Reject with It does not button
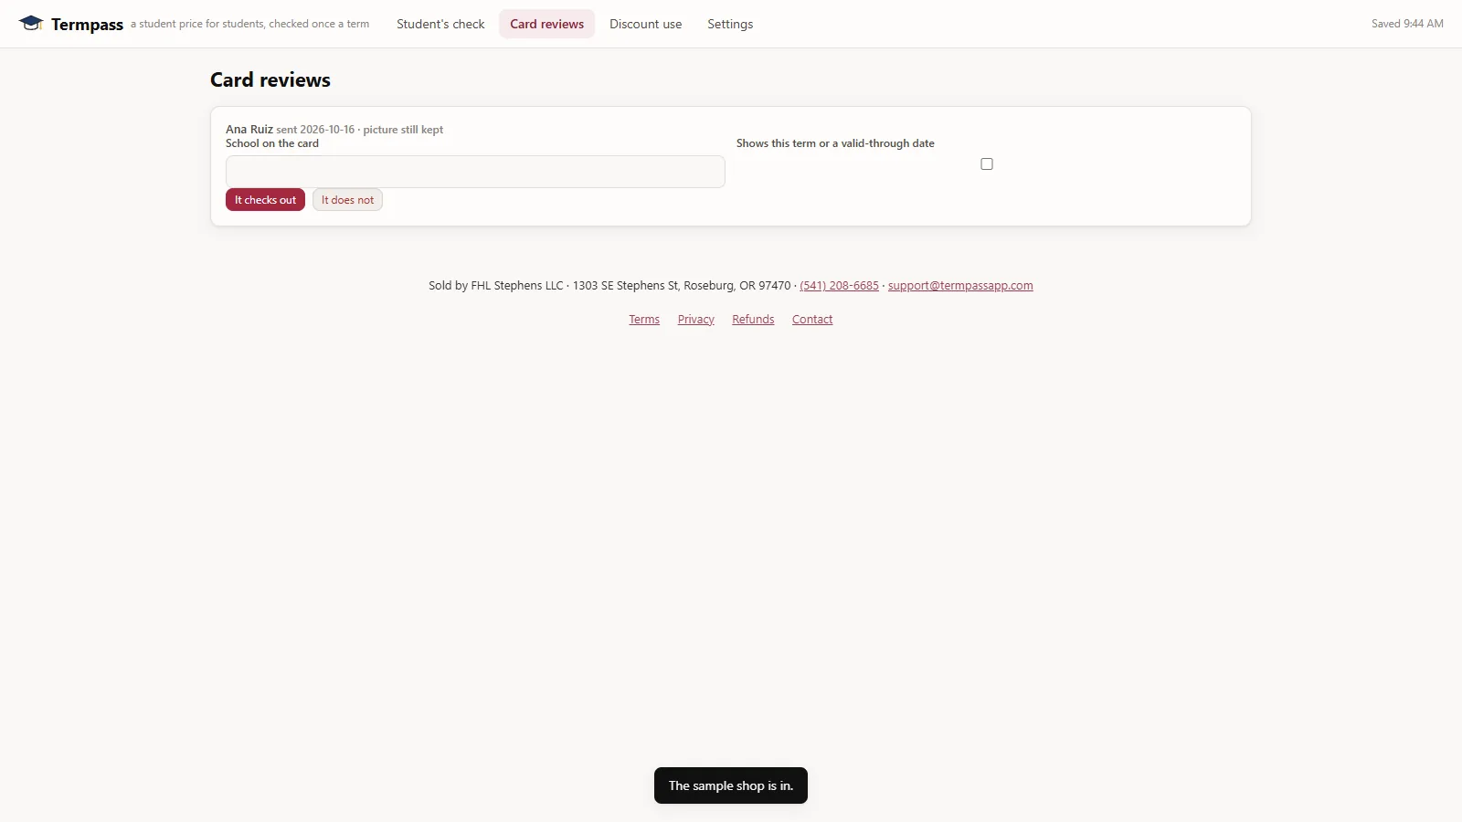This screenshot has width=1462, height=822. click(x=347, y=200)
